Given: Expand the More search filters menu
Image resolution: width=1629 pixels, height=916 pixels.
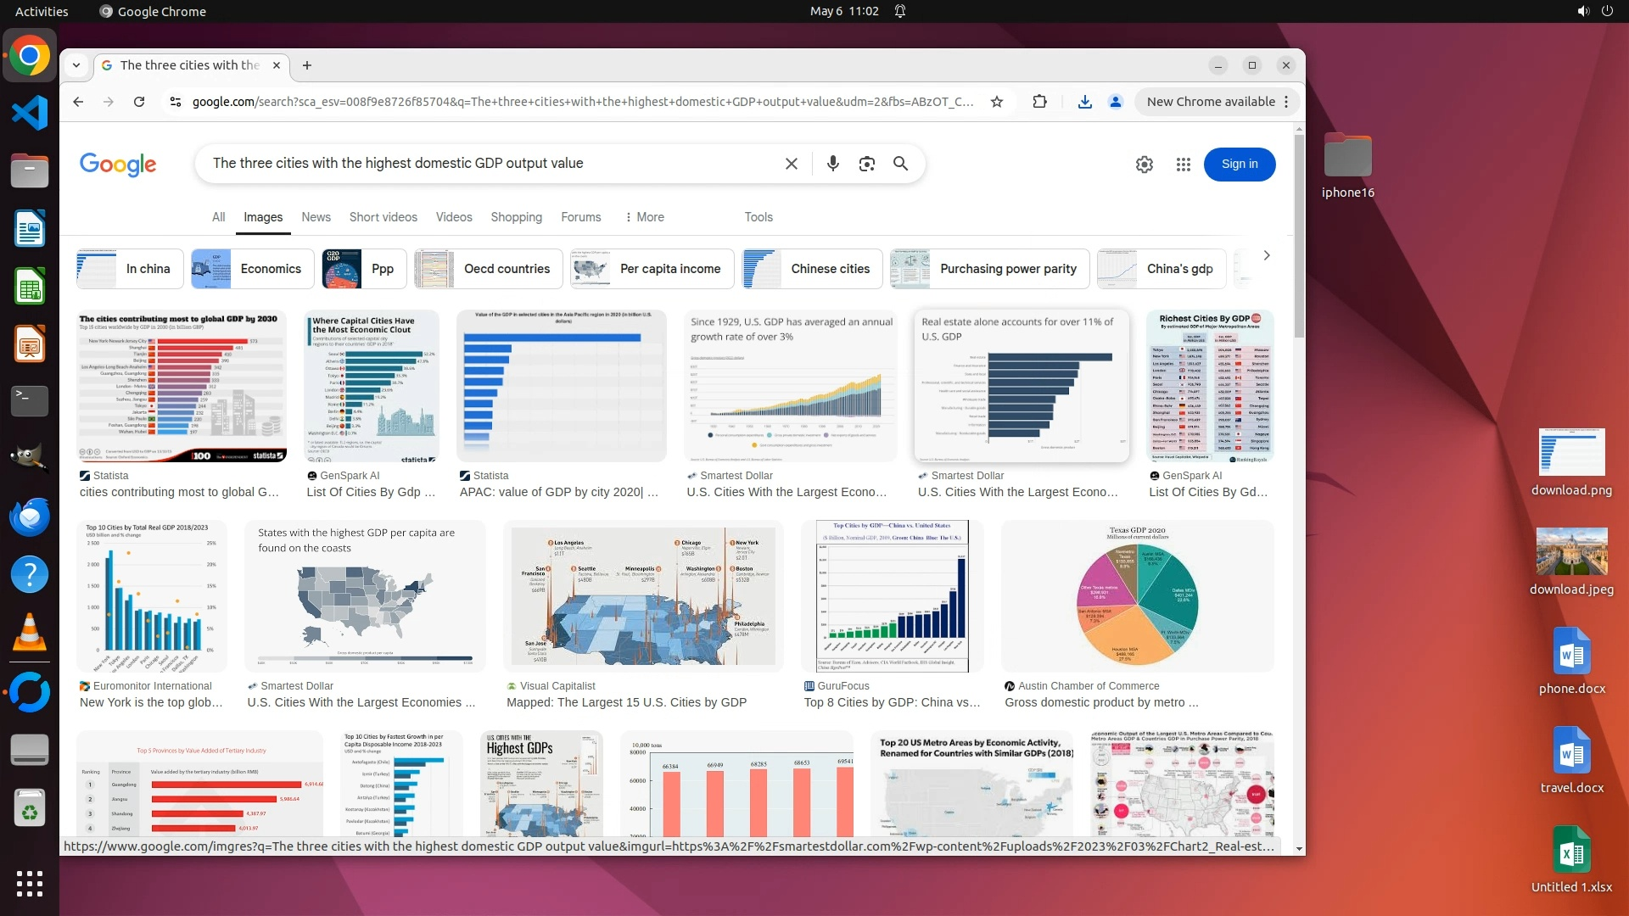Looking at the screenshot, I should point(644,217).
